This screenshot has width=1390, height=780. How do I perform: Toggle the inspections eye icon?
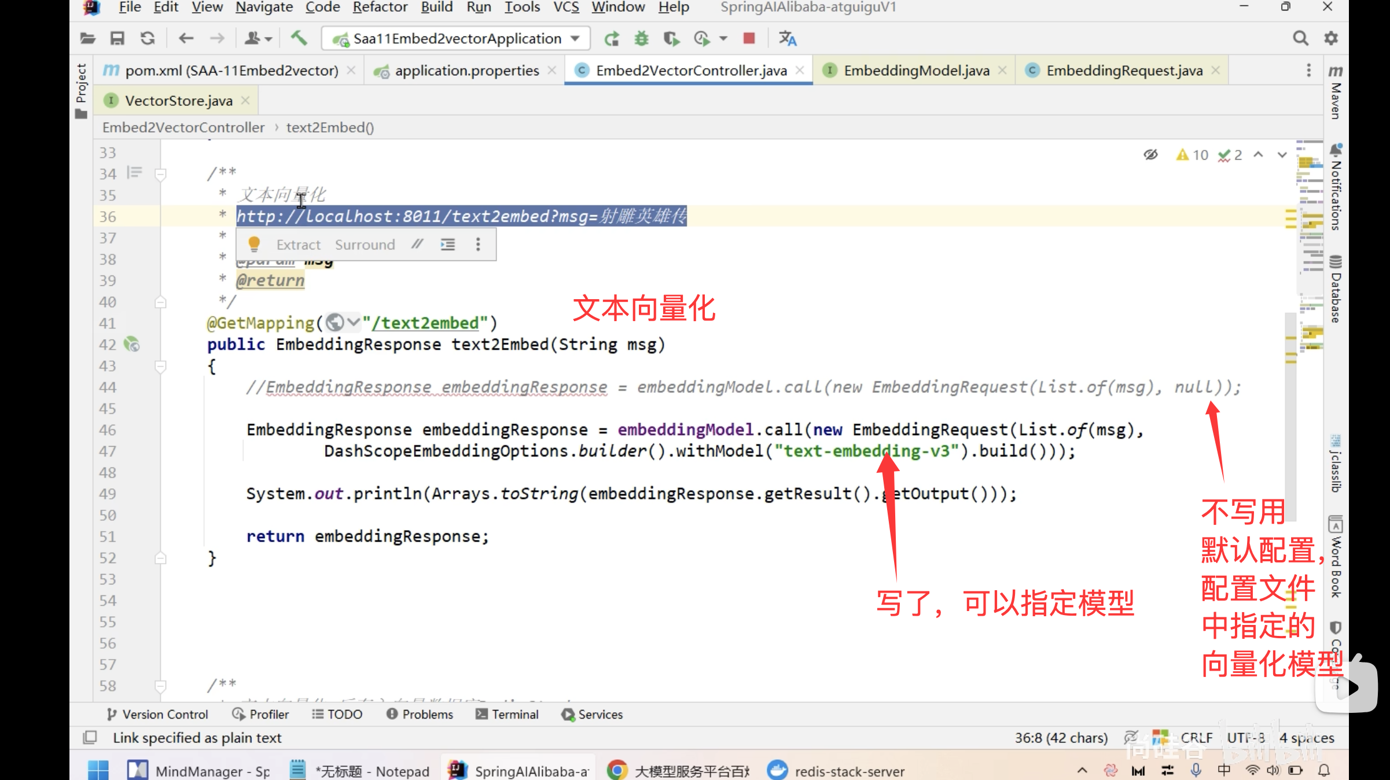tap(1150, 154)
